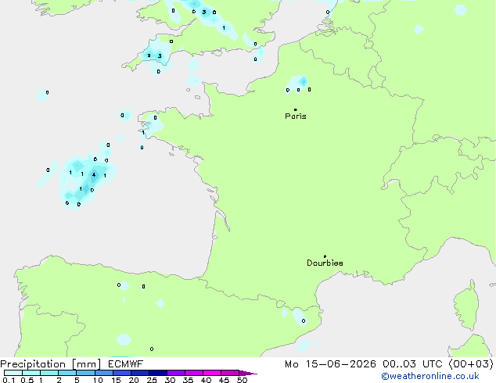Viewport: 496px width, 383px height.
Task: Click the purple arrow end of legend
Action: [x=248, y=373]
